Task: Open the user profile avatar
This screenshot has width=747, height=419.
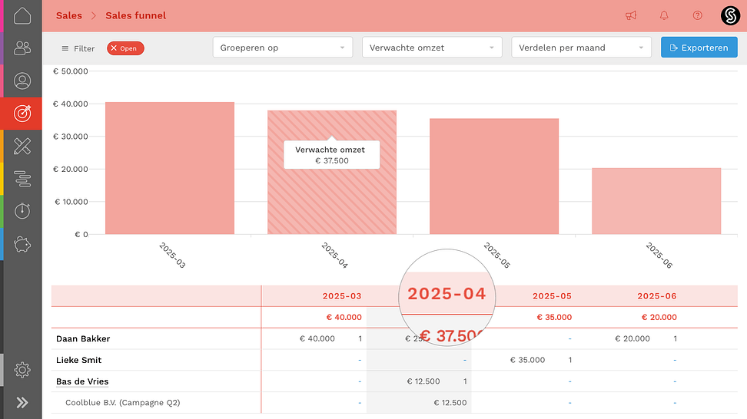Action: [730, 15]
